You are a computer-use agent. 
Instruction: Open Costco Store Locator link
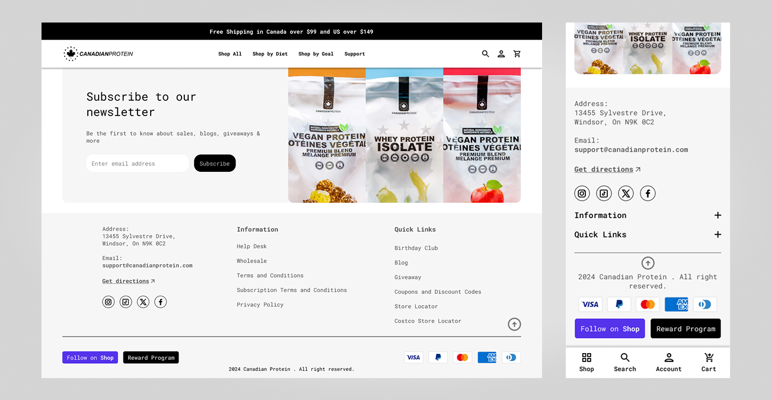pyautogui.click(x=428, y=321)
